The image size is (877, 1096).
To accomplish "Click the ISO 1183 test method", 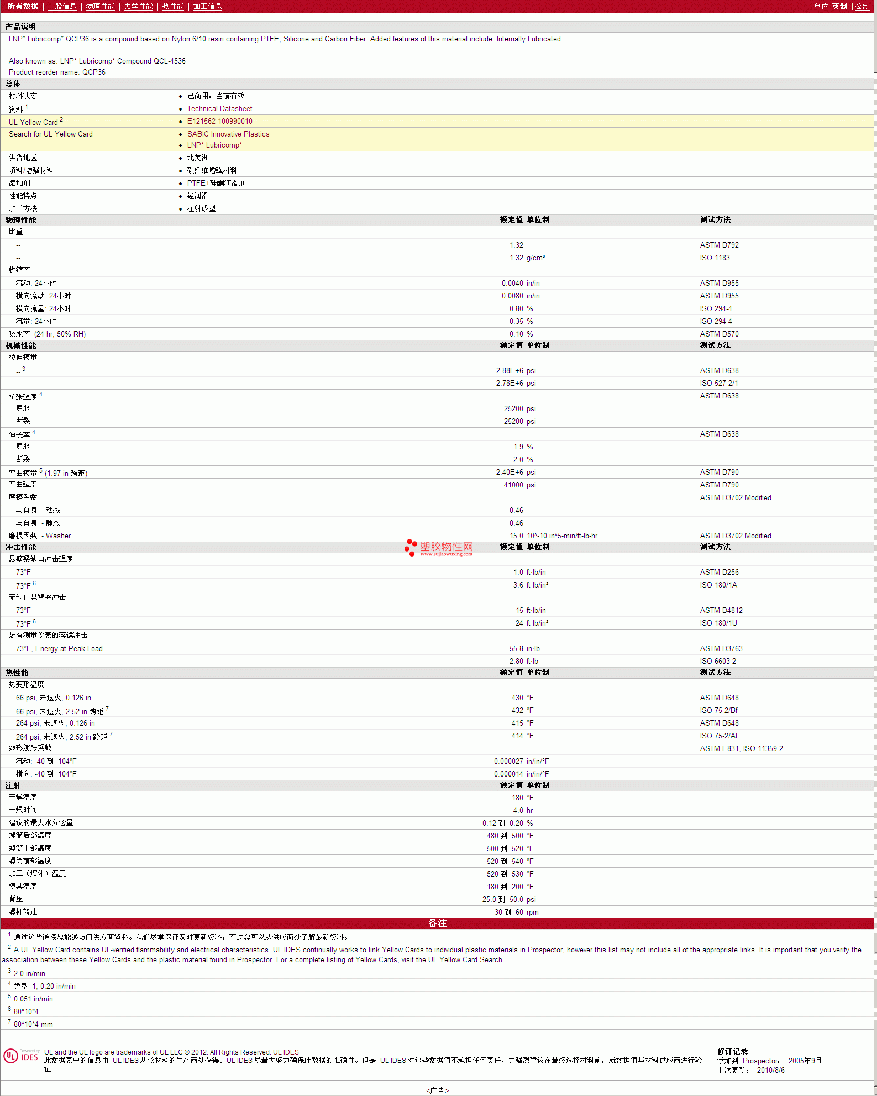I will [715, 258].
